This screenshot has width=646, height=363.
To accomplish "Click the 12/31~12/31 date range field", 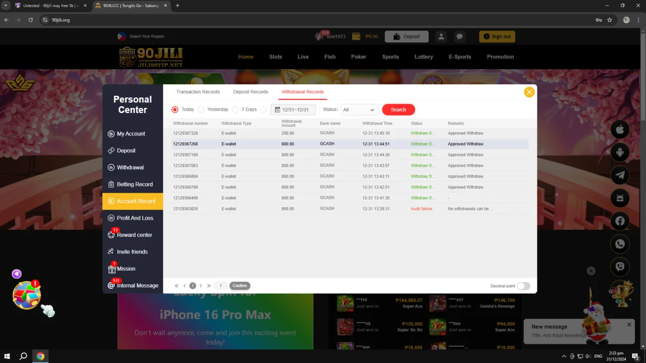I will coord(293,110).
